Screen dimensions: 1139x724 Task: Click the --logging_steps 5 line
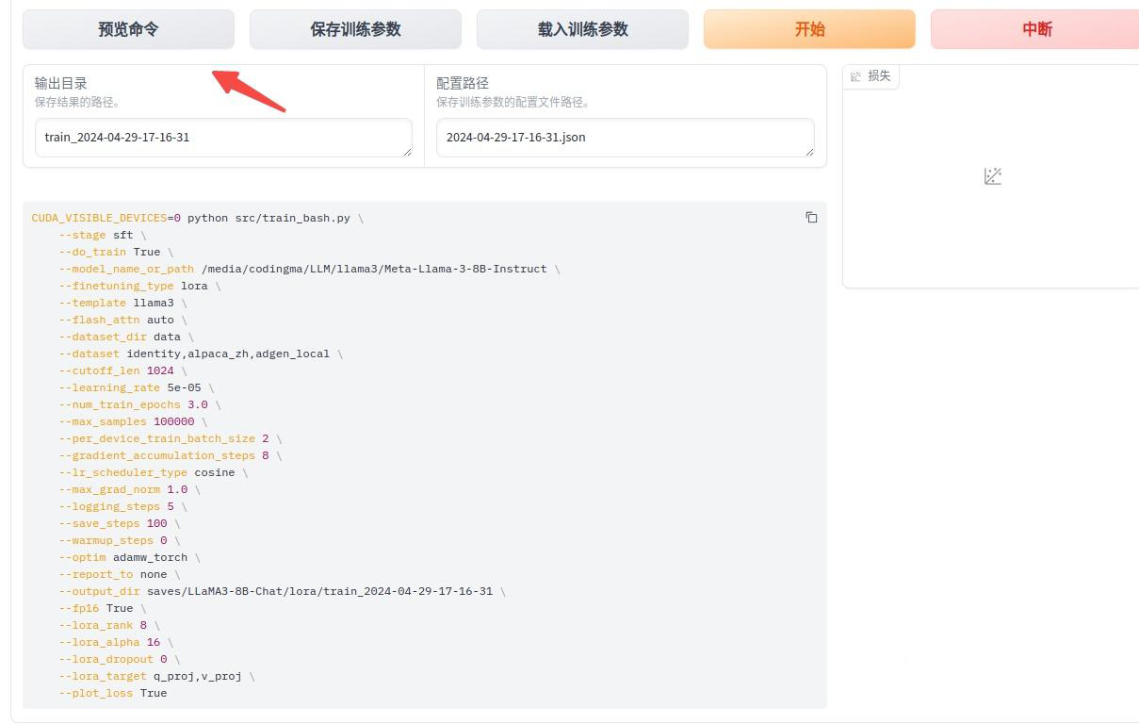tap(122, 506)
